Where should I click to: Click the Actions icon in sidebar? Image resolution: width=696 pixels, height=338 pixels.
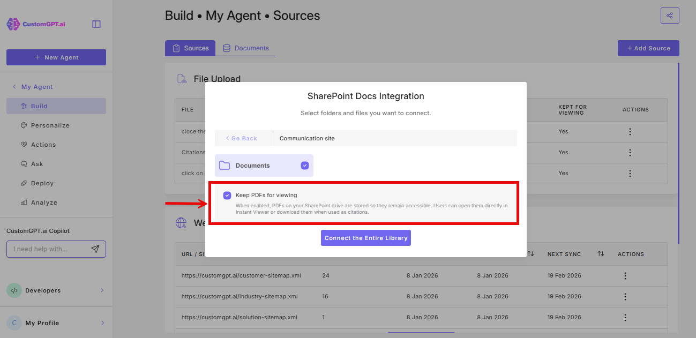coord(24,145)
